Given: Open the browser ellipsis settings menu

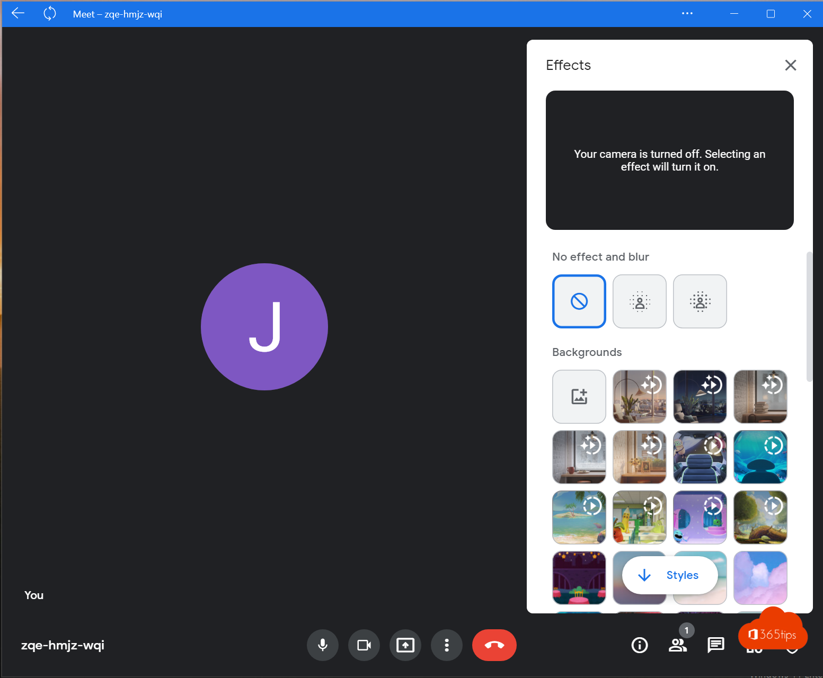Looking at the screenshot, I should 687,14.
